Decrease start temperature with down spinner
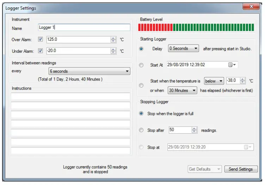 (243, 82)
